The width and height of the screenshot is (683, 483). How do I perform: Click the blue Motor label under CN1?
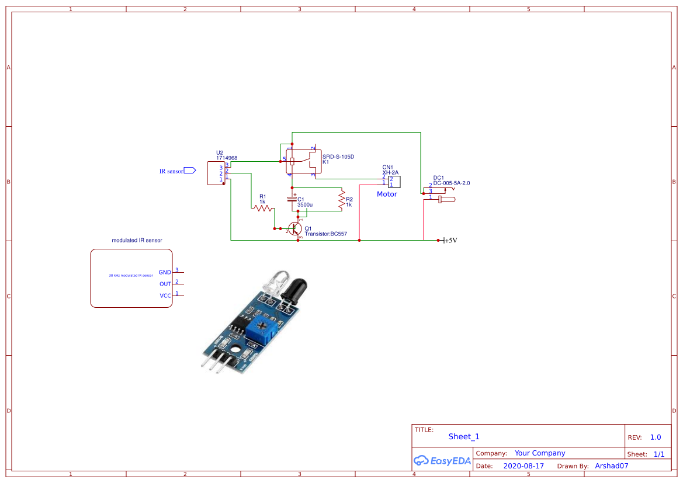(387, 194)
